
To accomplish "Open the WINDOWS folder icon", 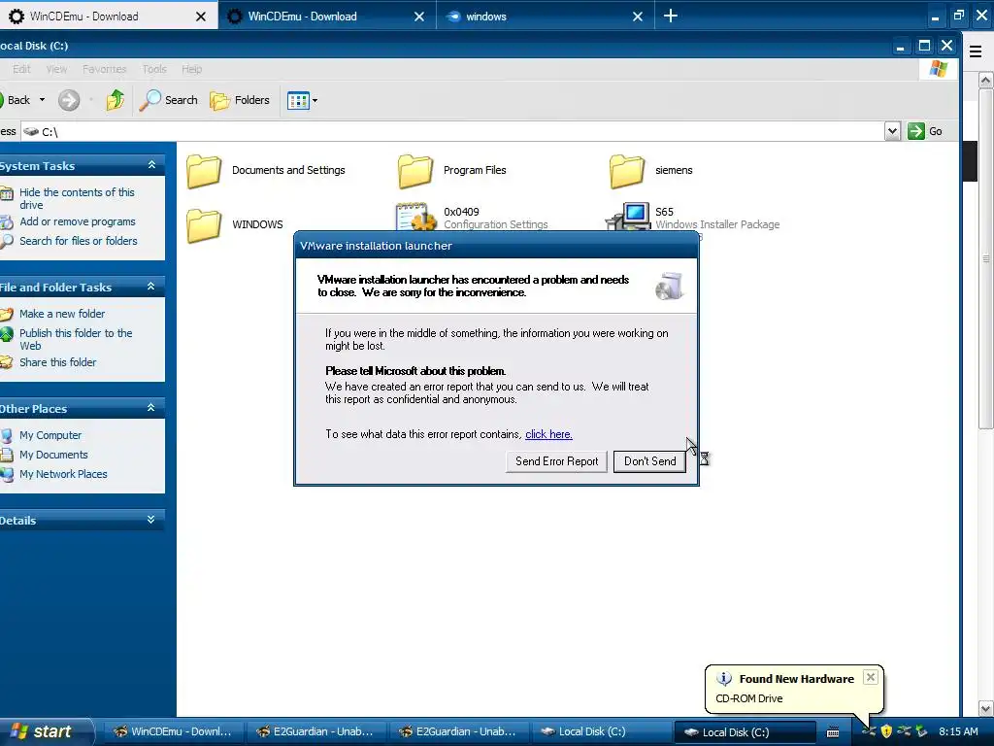I will click(x=204, y=225).
